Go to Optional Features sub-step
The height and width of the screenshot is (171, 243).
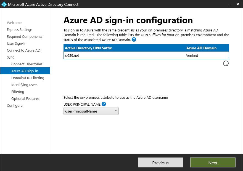(x=25, y=98)
